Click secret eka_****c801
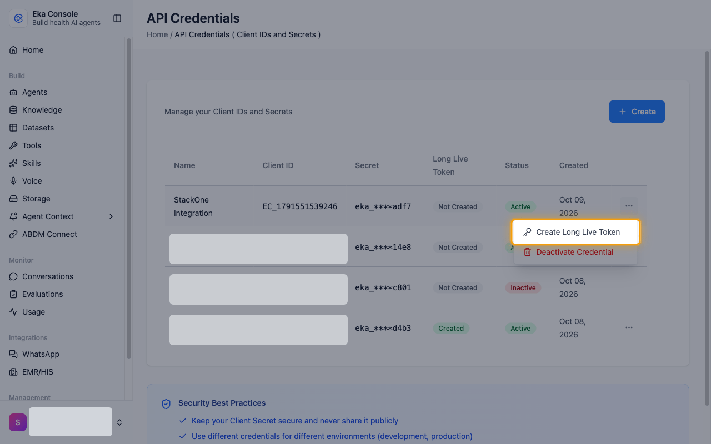 click(x=383, y=287)
